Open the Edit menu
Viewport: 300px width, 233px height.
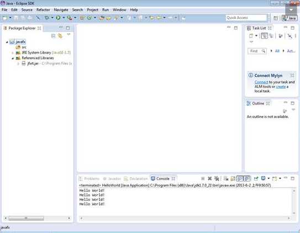coord(14,10)
